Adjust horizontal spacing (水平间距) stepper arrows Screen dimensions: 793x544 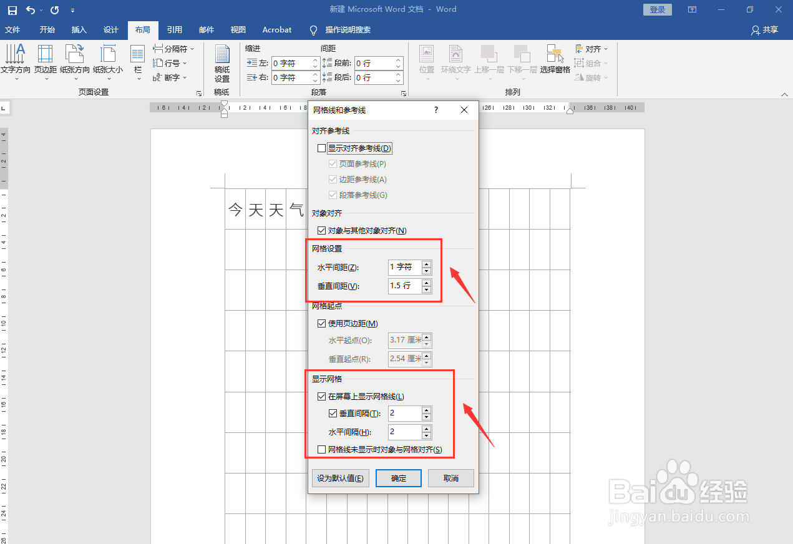pyautogui.click(x=426, y=267)
